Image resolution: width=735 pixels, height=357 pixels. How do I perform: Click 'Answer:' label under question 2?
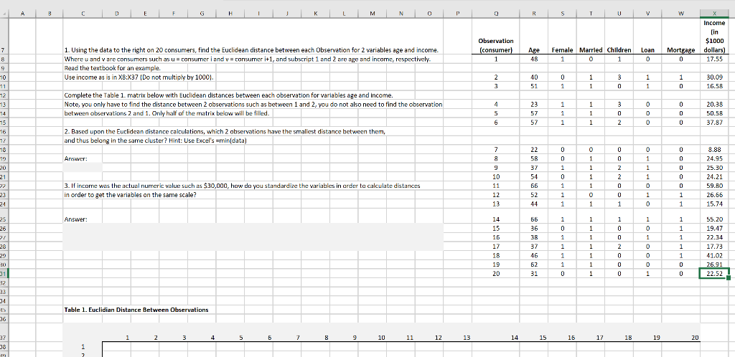point(75,158)
